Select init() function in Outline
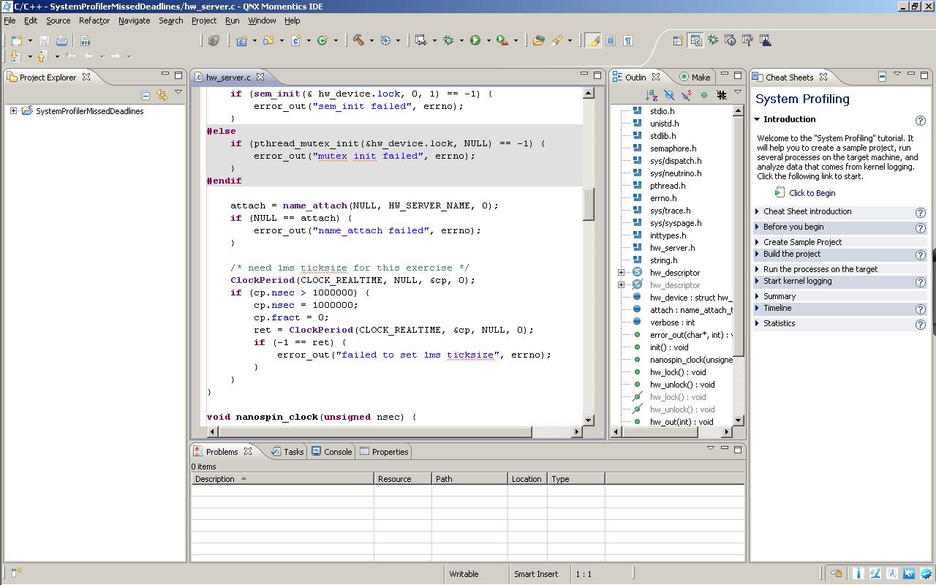The image size is (936, 585). click(x=668, y=347)
